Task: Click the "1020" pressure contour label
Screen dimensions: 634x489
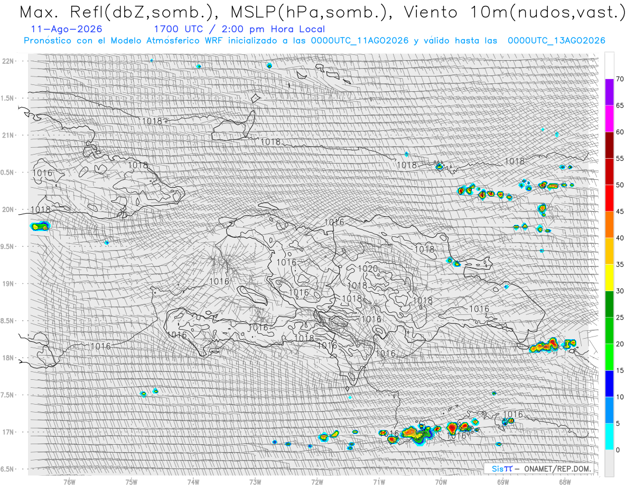Action: coord(368,269)
